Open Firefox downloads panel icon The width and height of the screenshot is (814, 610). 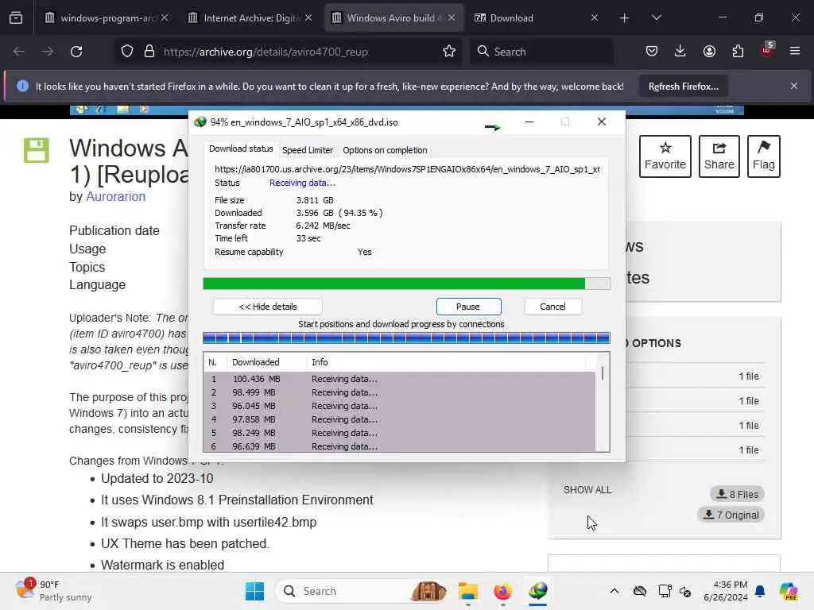(x=680, y=51)
